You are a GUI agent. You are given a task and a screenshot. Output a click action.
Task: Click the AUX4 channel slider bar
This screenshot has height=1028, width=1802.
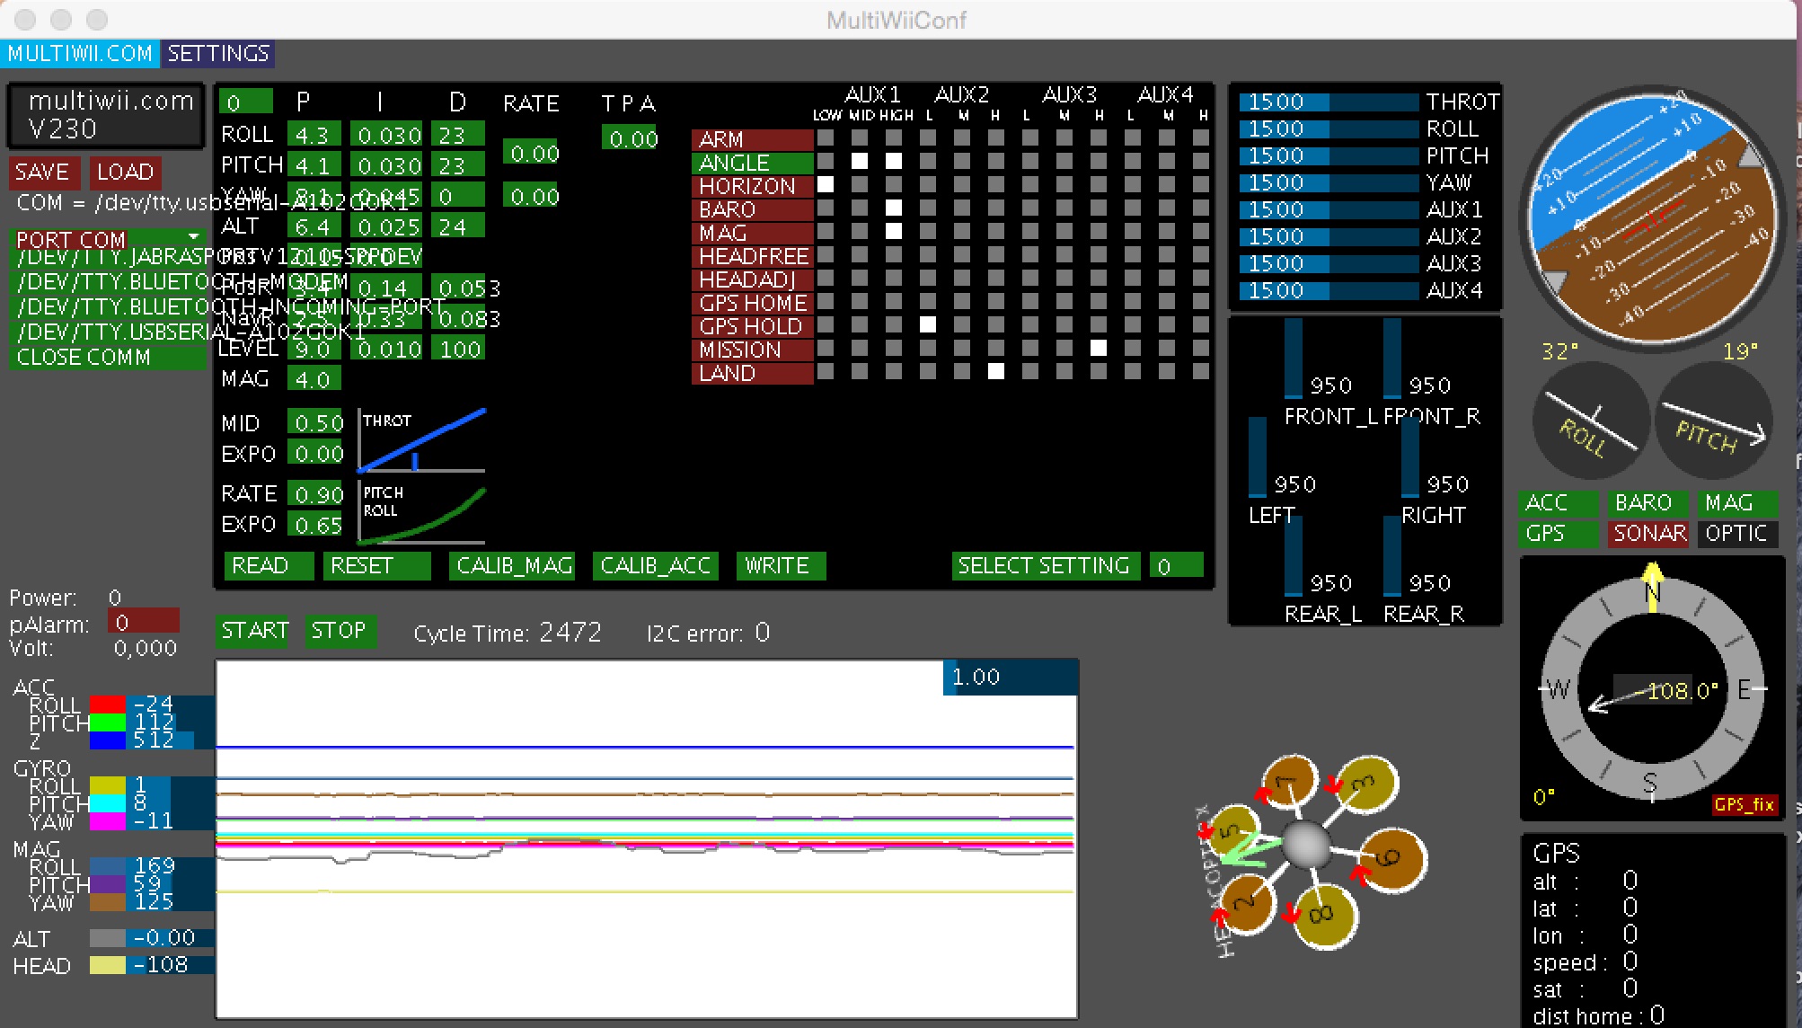(x=1329, y=290)
